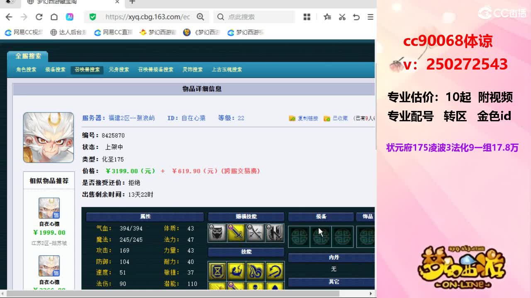The image size is (531, 298).
Task: Select the crossed swords gifted skill icon
Action: coord(256,233)
